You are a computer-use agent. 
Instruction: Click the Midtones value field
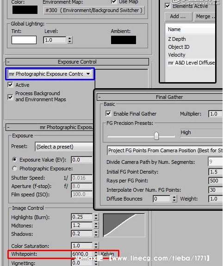(82, 225)
